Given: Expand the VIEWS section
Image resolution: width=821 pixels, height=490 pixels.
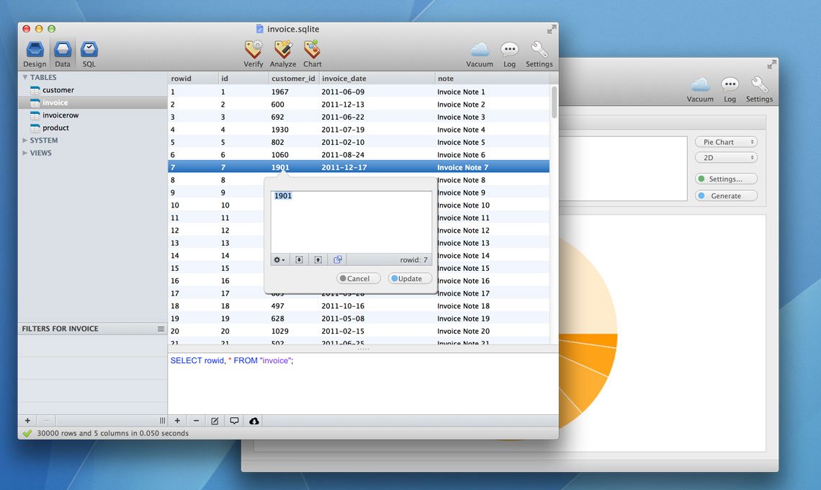Looking at the screenshot, I should coord(24,153).
